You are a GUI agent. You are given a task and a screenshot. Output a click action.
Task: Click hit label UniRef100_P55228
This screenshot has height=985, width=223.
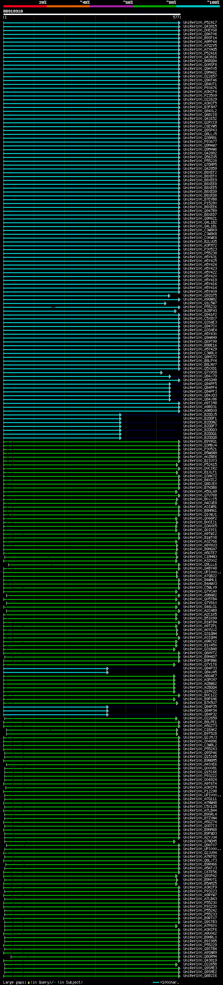click(x=200, y=161)
